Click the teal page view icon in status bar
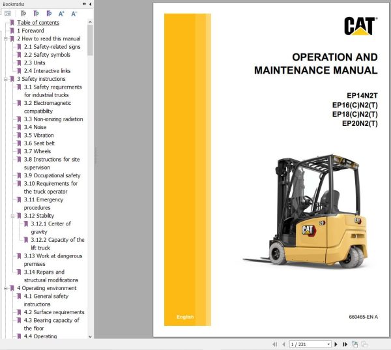Image resolution: width=391 pixels, height=350 pixels. (x=355, y=344)
